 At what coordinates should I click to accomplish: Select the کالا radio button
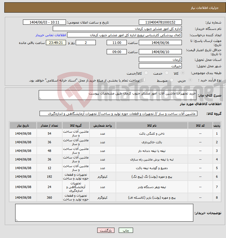(x=183, y=73)
